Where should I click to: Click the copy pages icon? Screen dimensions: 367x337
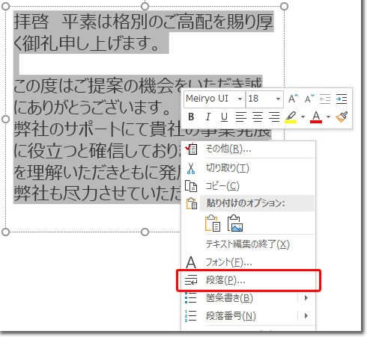(191, 186)
